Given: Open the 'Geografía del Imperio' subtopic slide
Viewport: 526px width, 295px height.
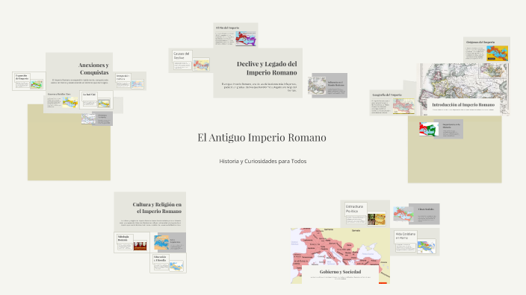Looking at the screenshot, I should pos(393,104).
